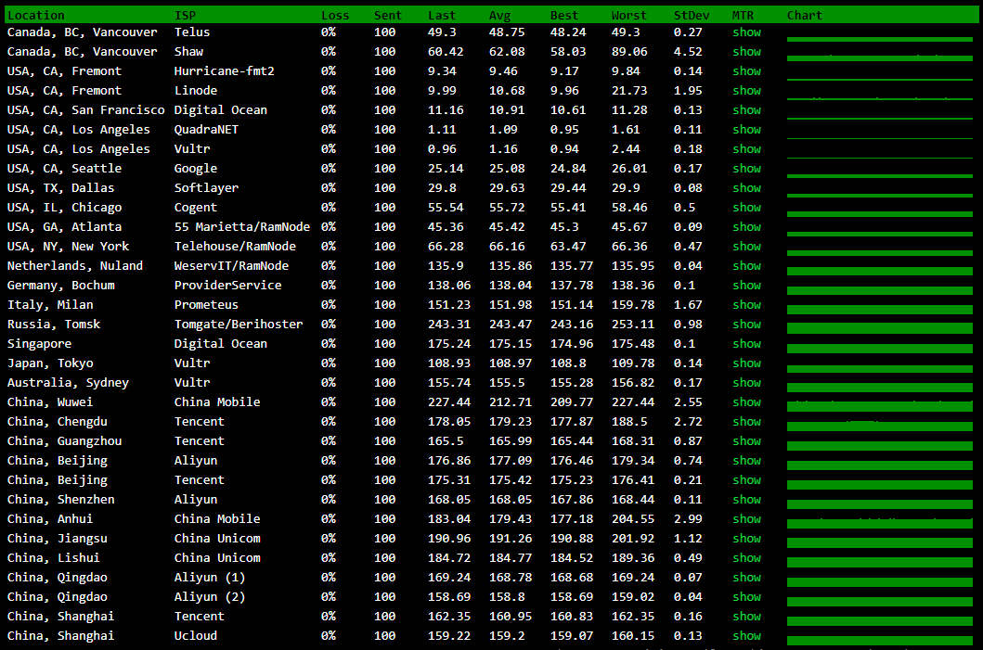
Task: Open MTR show for QuadraNET Los Angeles
Action: (746, 129)
